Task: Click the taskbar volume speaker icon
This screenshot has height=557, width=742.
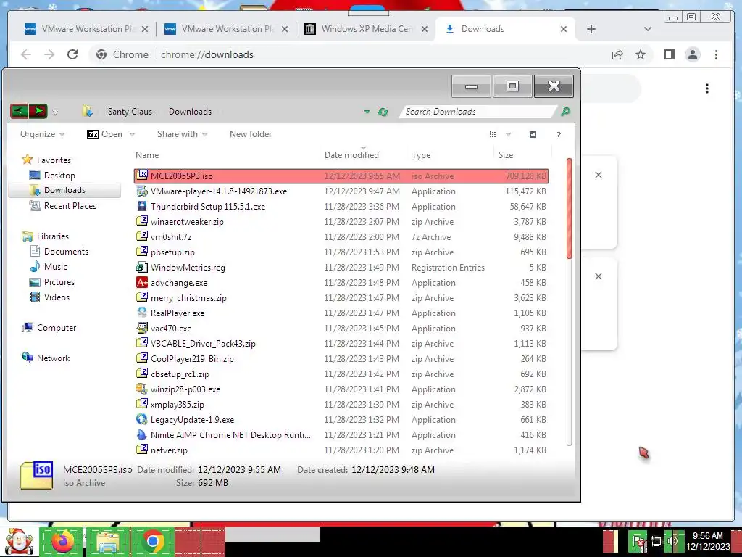Action: (672, 541)
